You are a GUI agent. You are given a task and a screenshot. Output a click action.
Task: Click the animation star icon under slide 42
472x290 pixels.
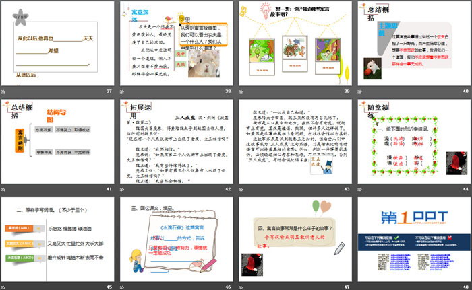coord(122,189)
